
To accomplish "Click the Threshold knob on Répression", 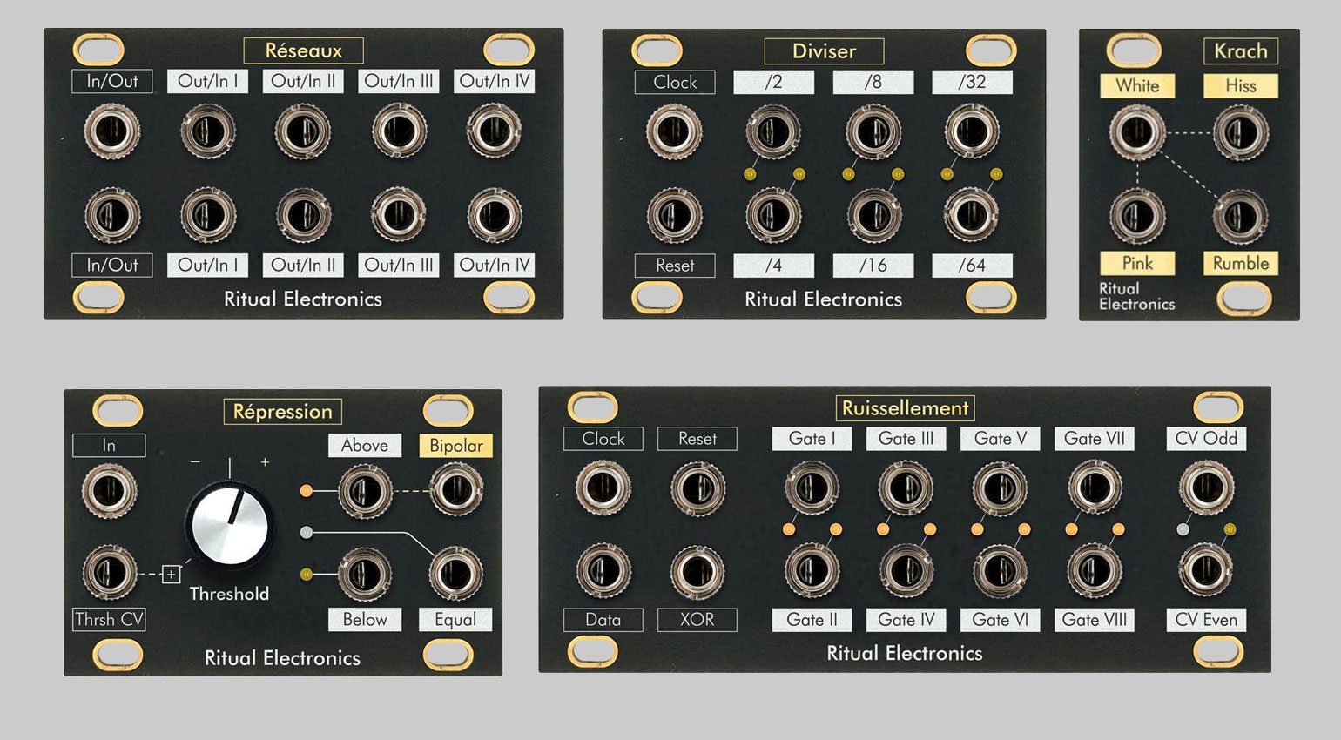I will point(229,525).
